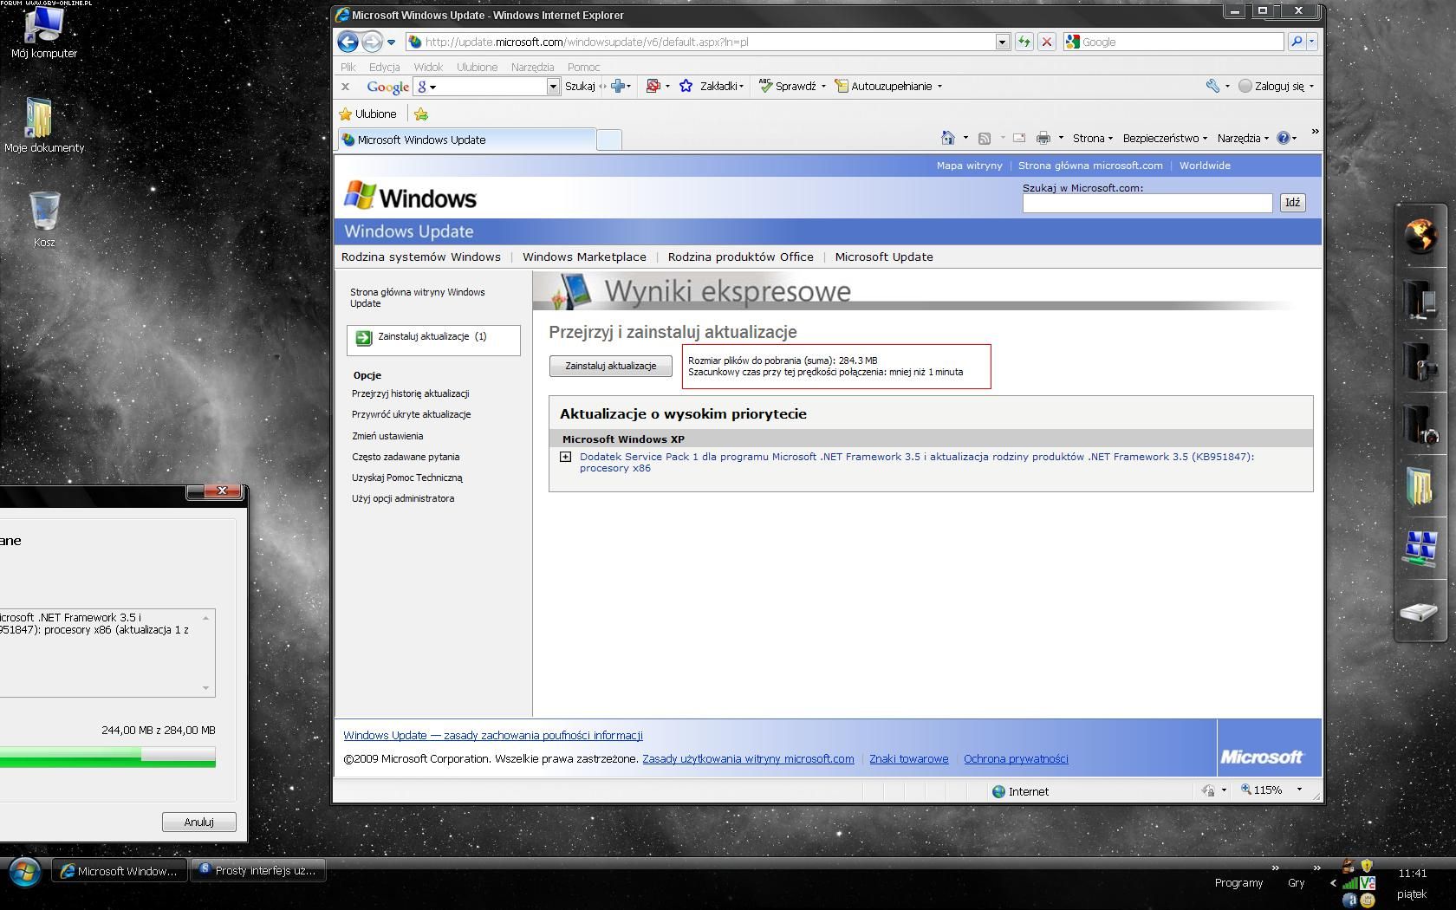1456x910 pixels.
Task: Click the Szukaj w Microsoft.com search field
Action: point(1147,203)
